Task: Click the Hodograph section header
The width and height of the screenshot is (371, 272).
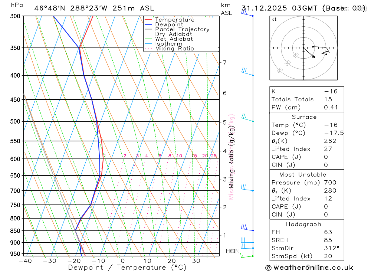Action: (x=303, y=225)
